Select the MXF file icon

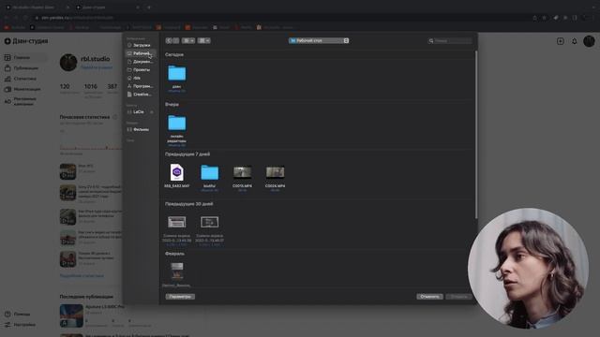(177, 172)
